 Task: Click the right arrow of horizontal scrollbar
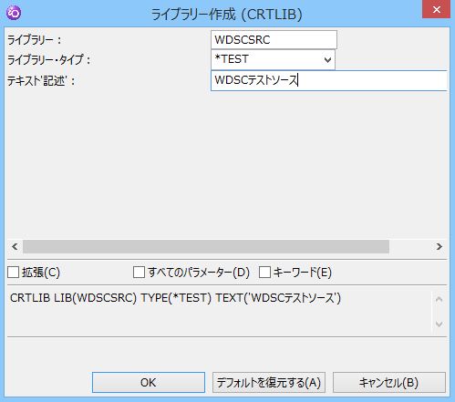point(439,246)
